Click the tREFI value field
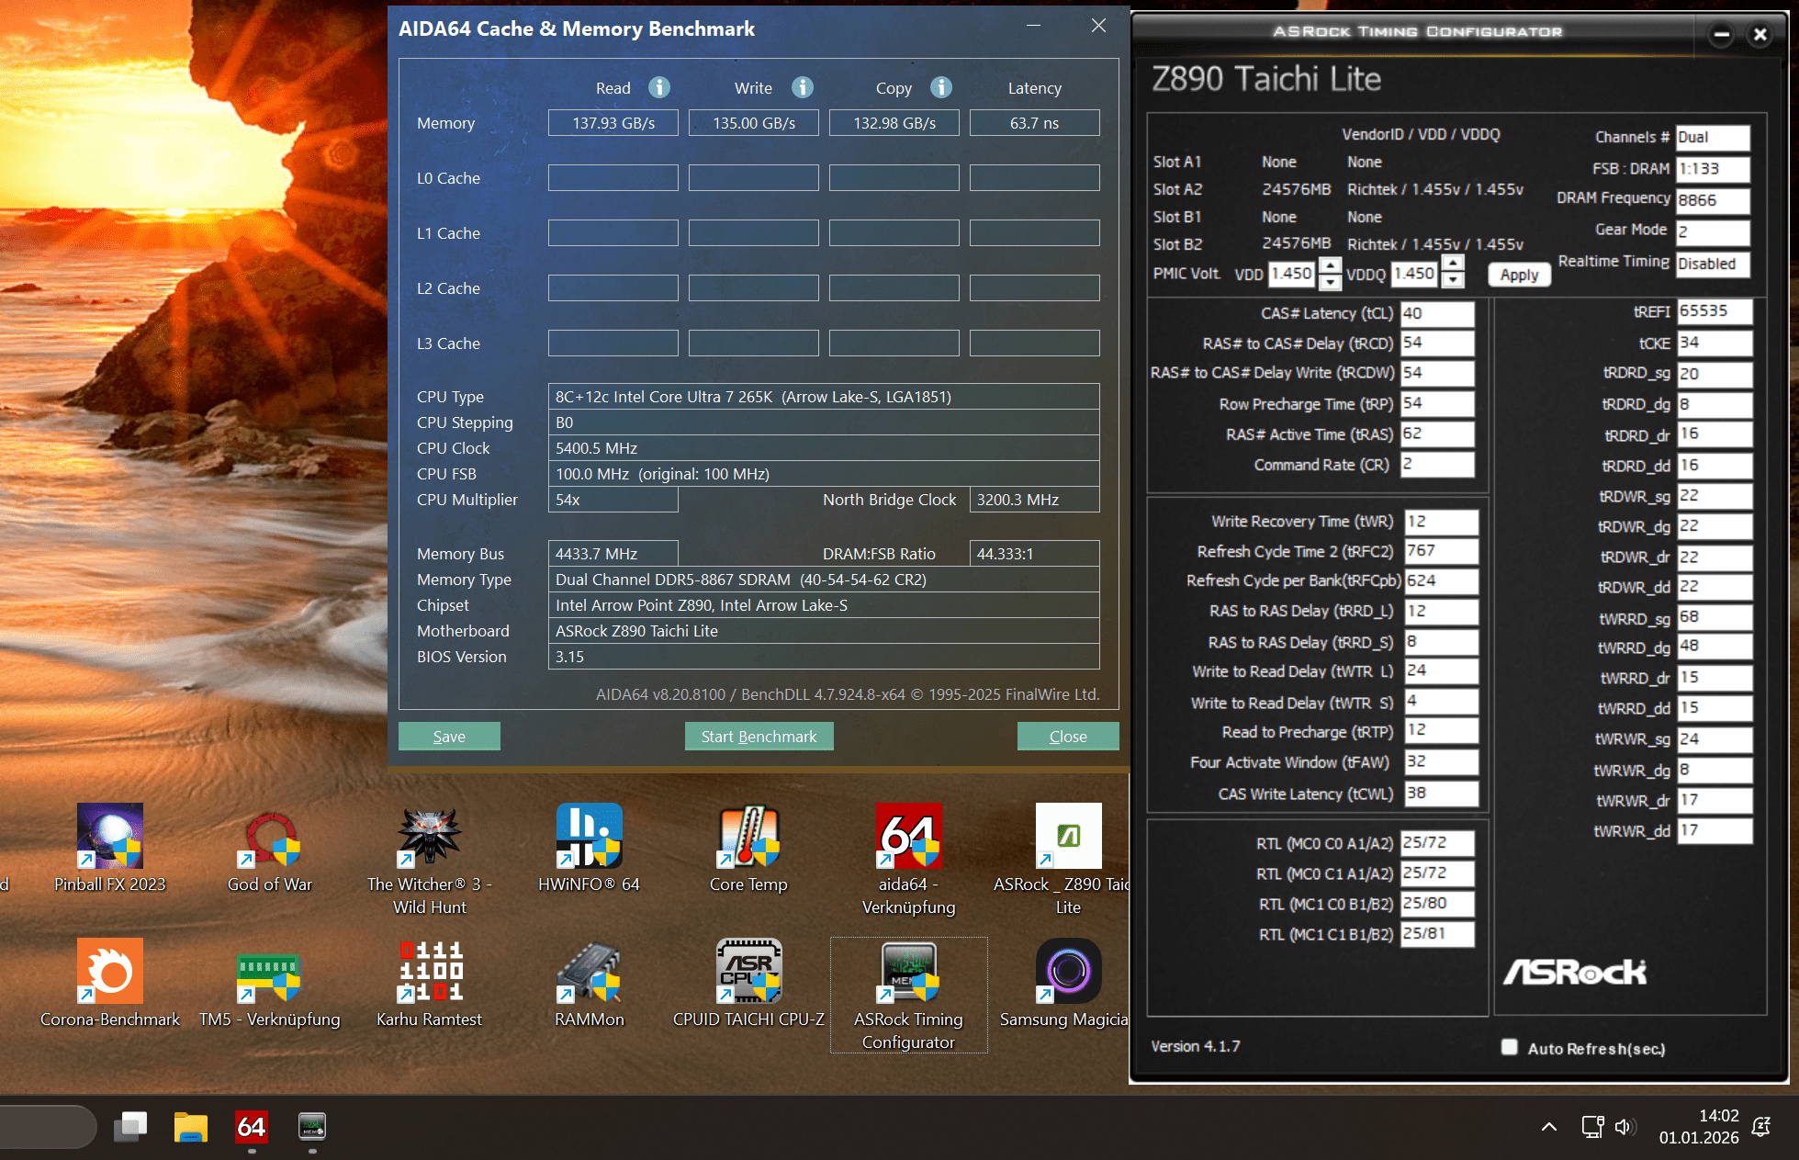The height and width of the screenshot is (1160, 1799). pos(1714,311)
